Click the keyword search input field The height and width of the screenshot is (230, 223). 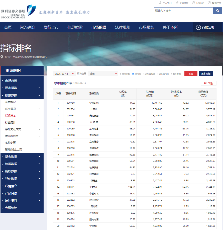(x=184, y=11)
